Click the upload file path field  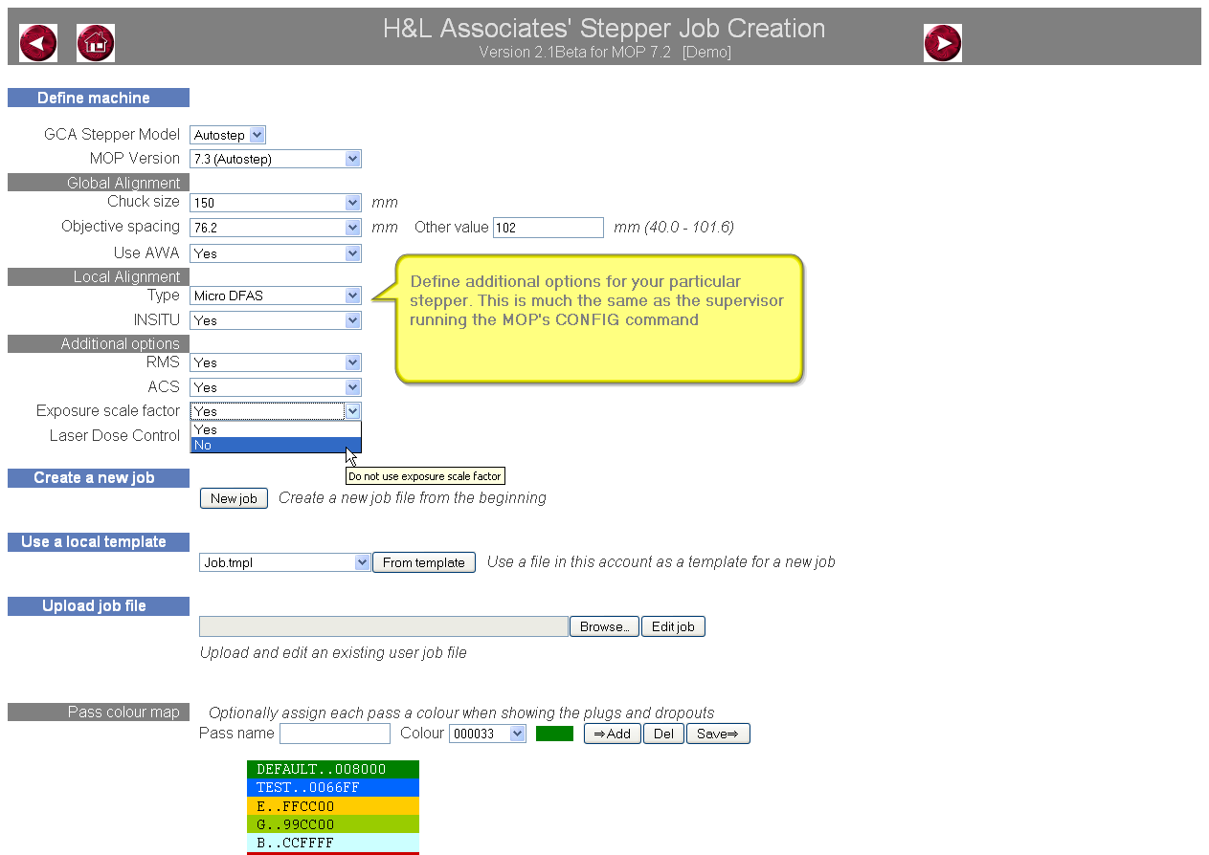click(x=384, y=626)
